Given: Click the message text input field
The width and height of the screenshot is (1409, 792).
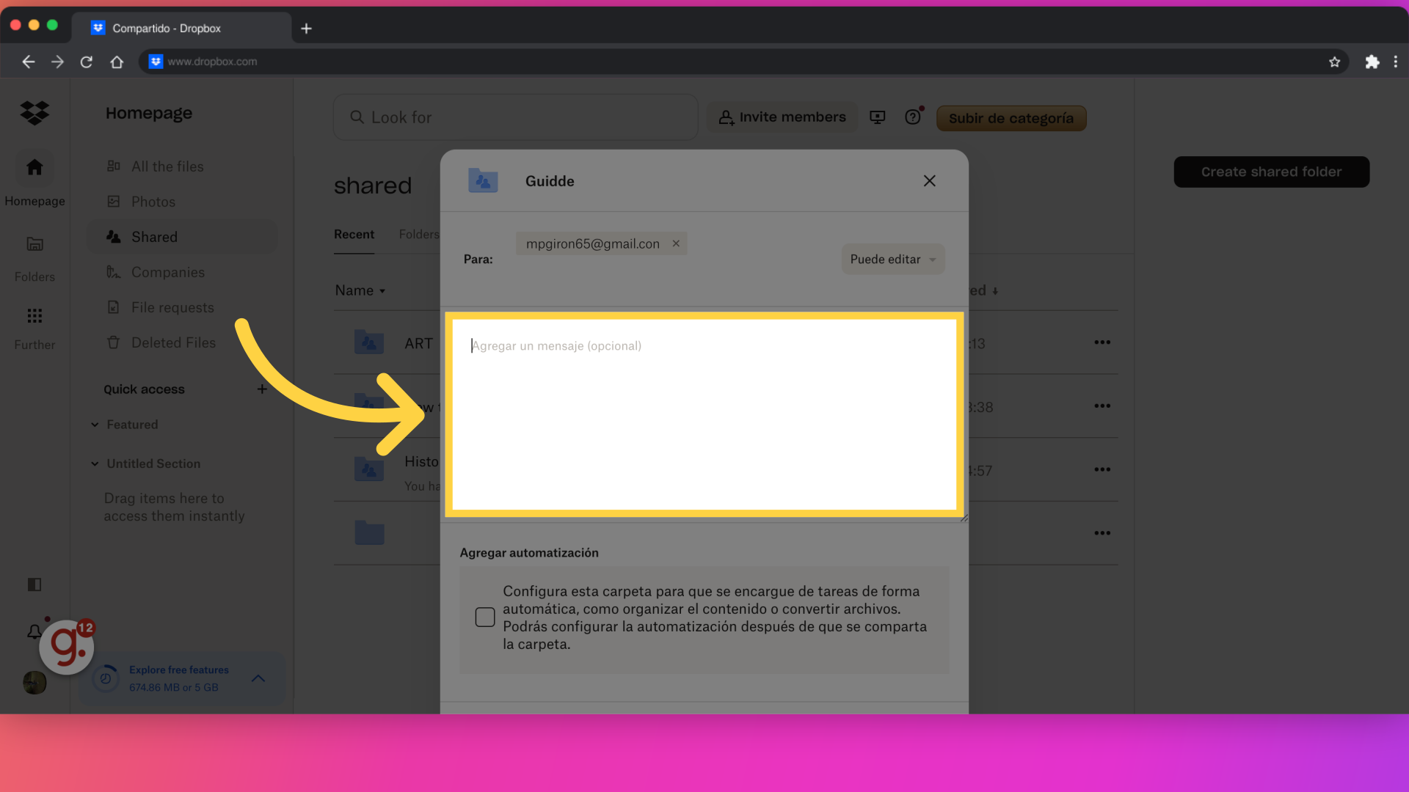Looking at the screenshot, I should [704, 415].
